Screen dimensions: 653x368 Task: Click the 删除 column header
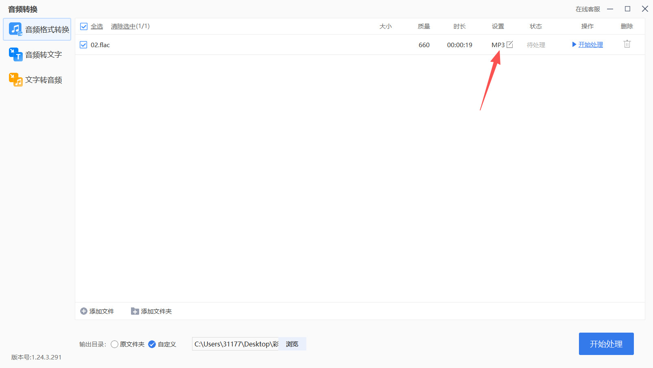(x=627, y=26)
